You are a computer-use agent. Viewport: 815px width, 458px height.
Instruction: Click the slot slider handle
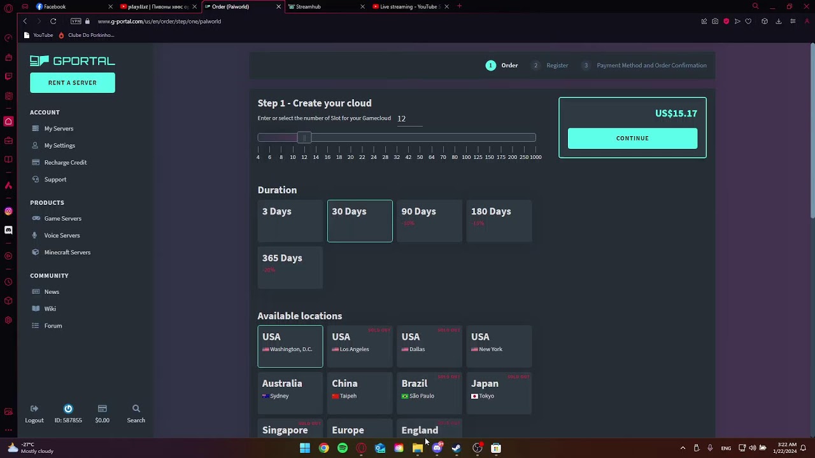pyautogui.click(x=304, y=137)
